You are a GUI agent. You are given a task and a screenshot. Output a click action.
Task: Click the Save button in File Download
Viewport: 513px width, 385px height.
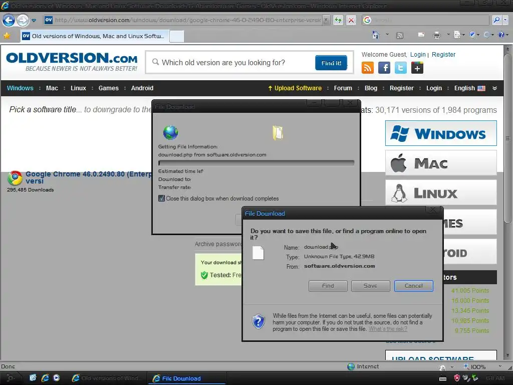click(370, 286)
